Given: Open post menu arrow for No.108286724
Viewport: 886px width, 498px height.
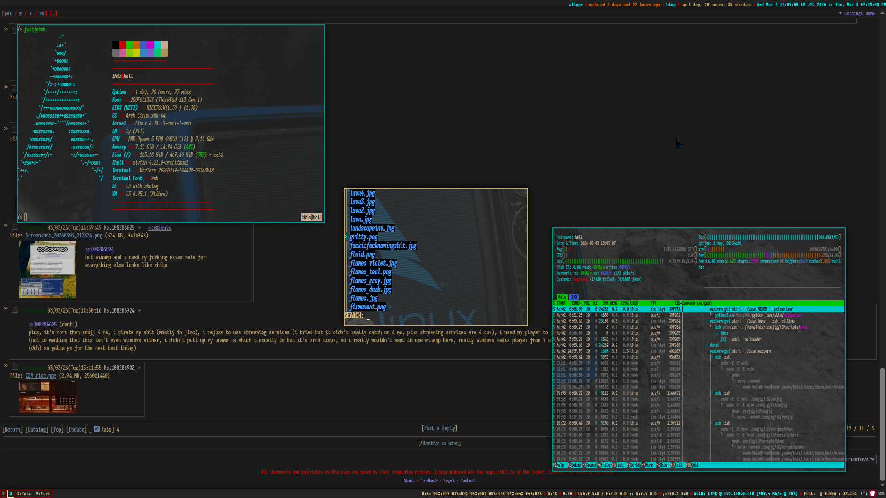Looking at the screenshot, I should [x=140, y=311].
